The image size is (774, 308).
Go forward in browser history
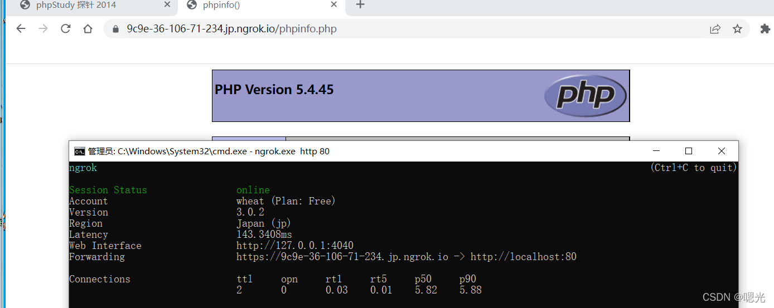[43, 28]
